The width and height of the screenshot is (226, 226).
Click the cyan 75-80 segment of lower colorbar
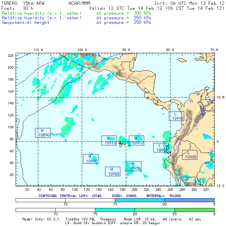point(115,210)
